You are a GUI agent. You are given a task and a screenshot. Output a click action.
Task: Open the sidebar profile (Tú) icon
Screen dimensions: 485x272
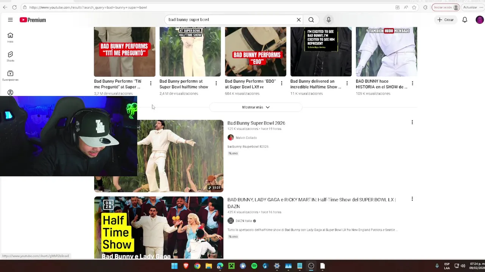click(10, 93)
